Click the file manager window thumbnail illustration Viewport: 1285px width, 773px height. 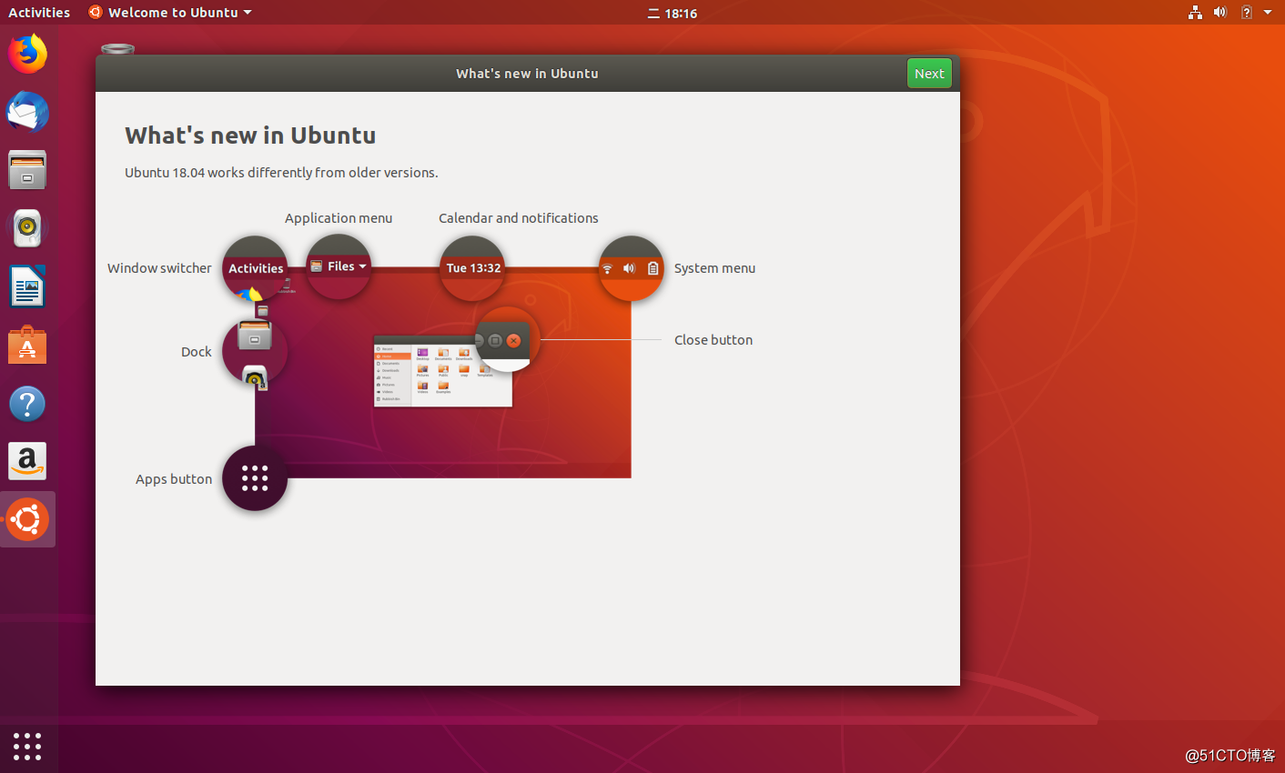pos(443,372)
